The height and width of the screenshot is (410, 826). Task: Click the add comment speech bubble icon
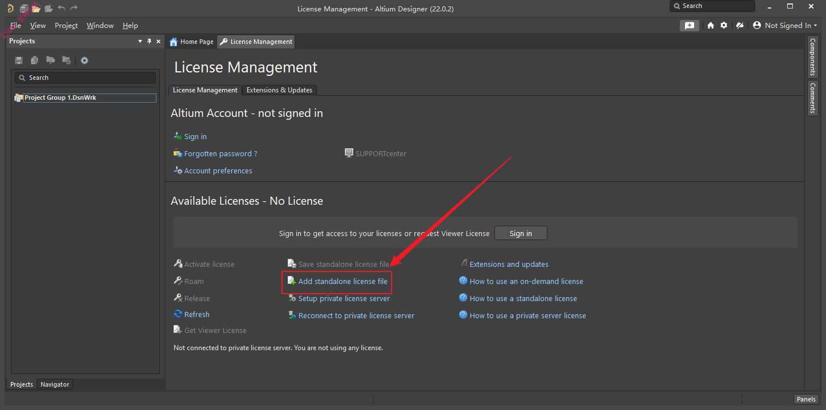690,26
